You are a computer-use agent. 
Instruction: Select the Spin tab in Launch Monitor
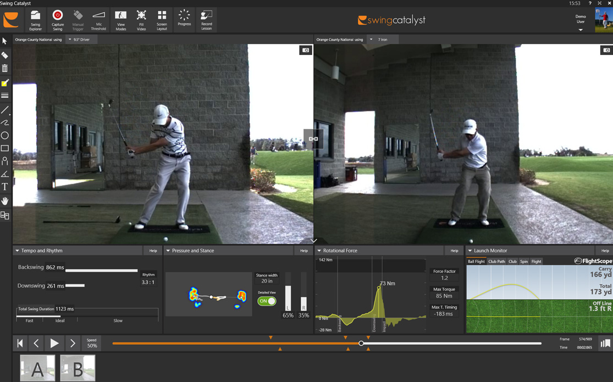tap(524, 262)
